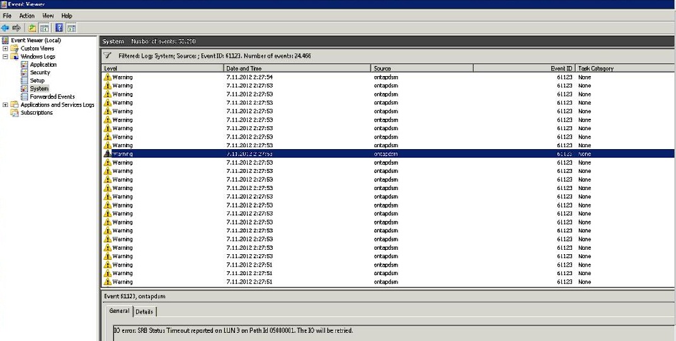Toggle the Show/Hide Action Pane icon
Image resolution: width=676 pixels, height=341 pixels.
71,28
